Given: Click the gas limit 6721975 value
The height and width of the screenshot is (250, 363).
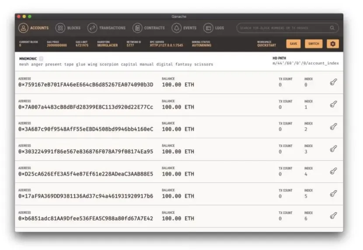Looking at the screenshot, I should coord(82,45).
